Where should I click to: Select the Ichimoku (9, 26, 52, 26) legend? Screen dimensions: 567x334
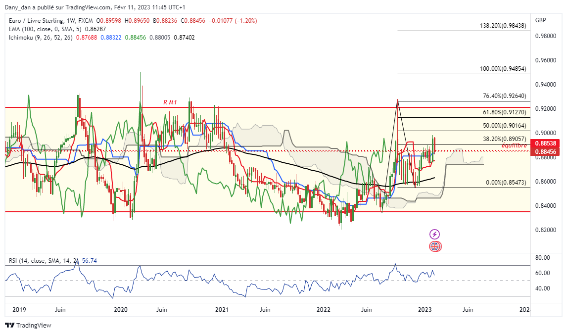point(40,38)
